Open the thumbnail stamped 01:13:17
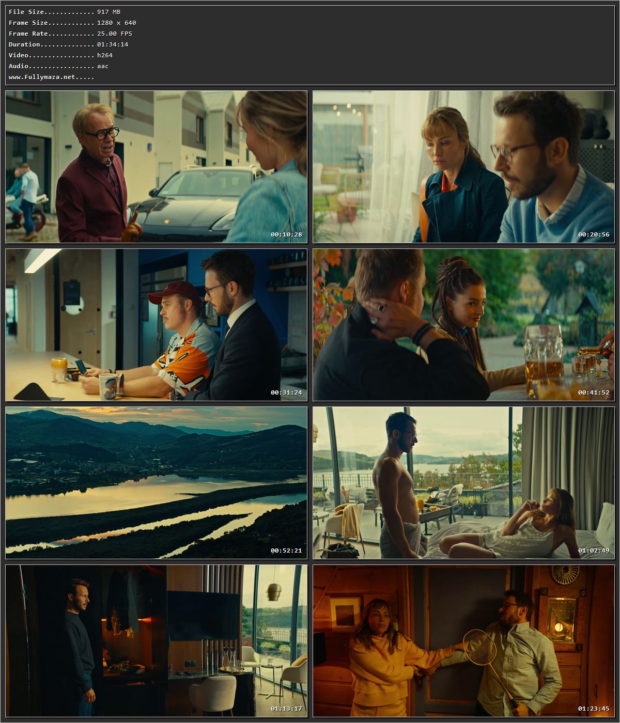This screenshot has width=620, height=723. pyautogui.click(x=157, y=641)
